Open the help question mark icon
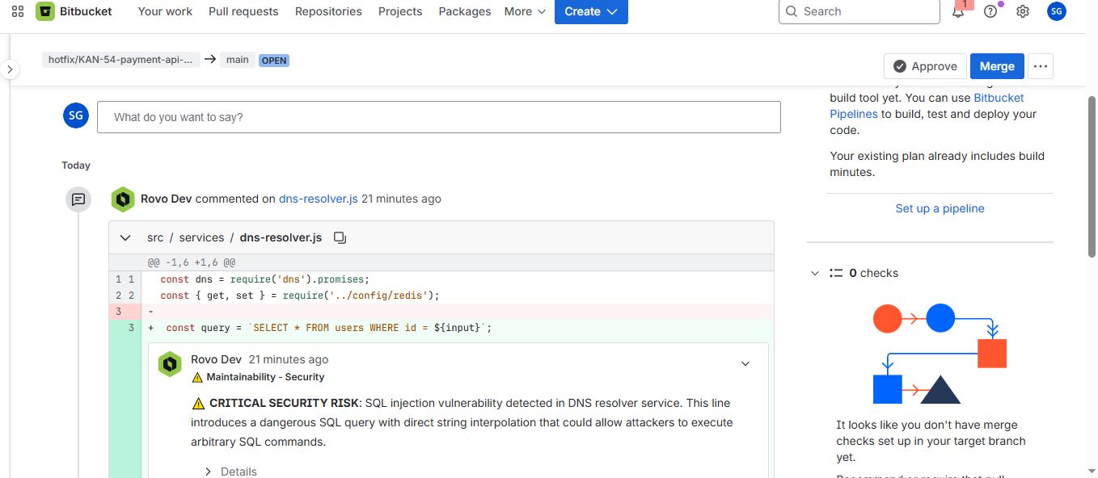 coord(990,11)
